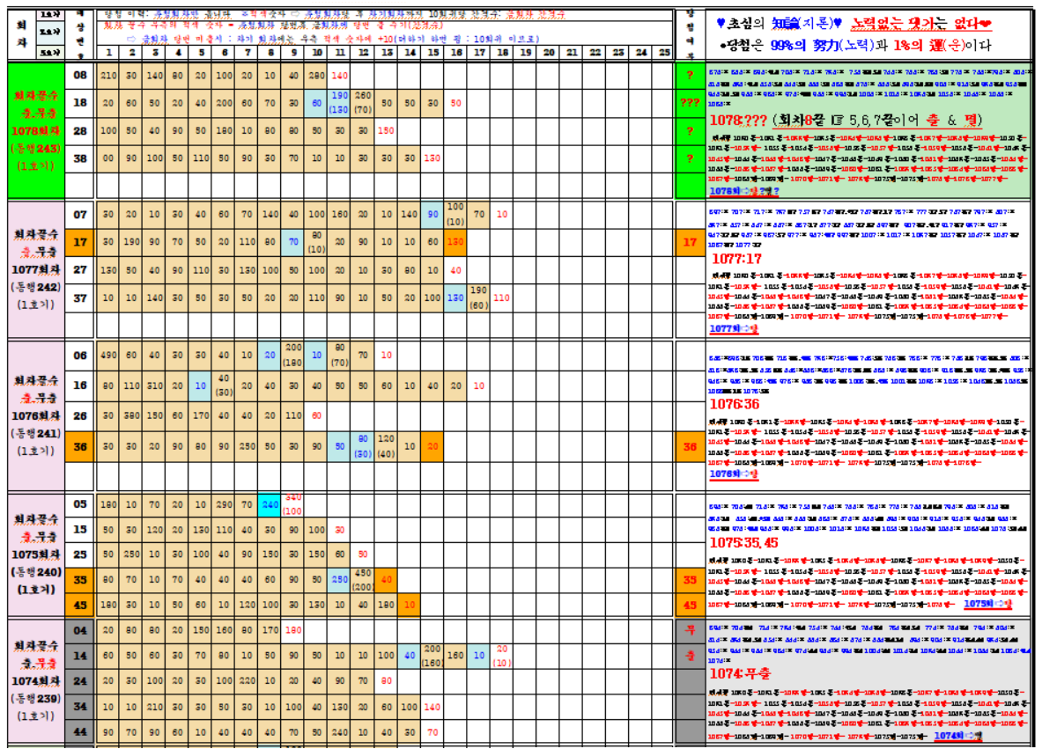This screenshot has height=749, width=1042.
Task: Select row header 08 in the 1078 block
Action: pyautogui.click(x=80, y=76)
